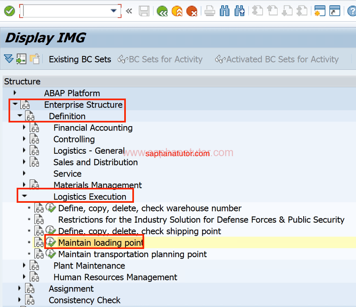Select the Consistency Check tree row

point(84,300)
